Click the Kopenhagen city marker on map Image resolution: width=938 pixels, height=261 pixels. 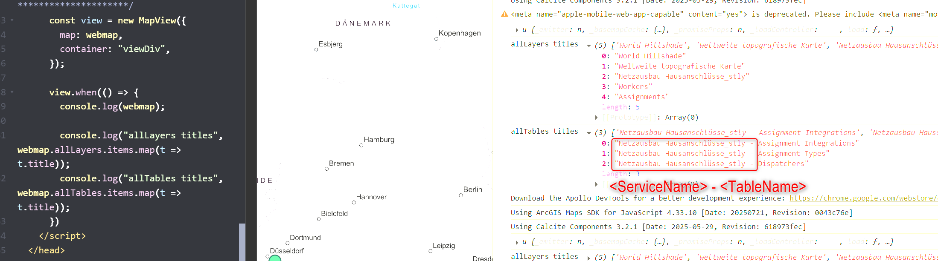click(436, 39)
